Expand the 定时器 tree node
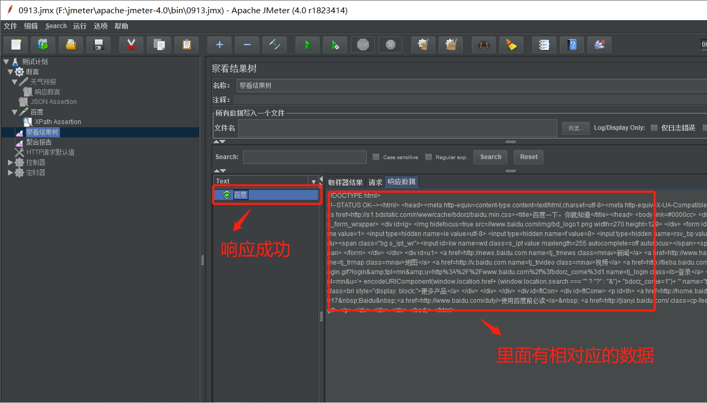The image size is (707, 403). point(11,172)
